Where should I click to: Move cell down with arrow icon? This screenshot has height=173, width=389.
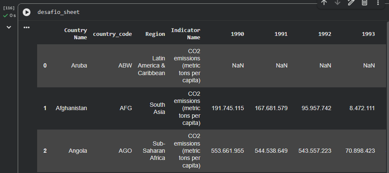(338, 3)
